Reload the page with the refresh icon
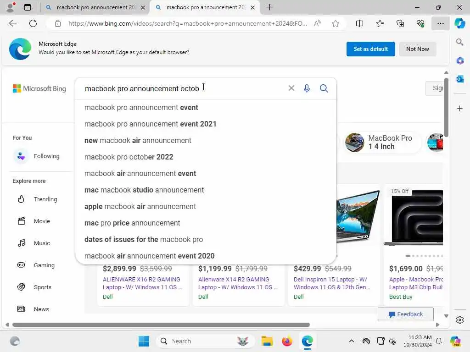The height and width of the screenshot is (352, 470). tap(33, 23)
